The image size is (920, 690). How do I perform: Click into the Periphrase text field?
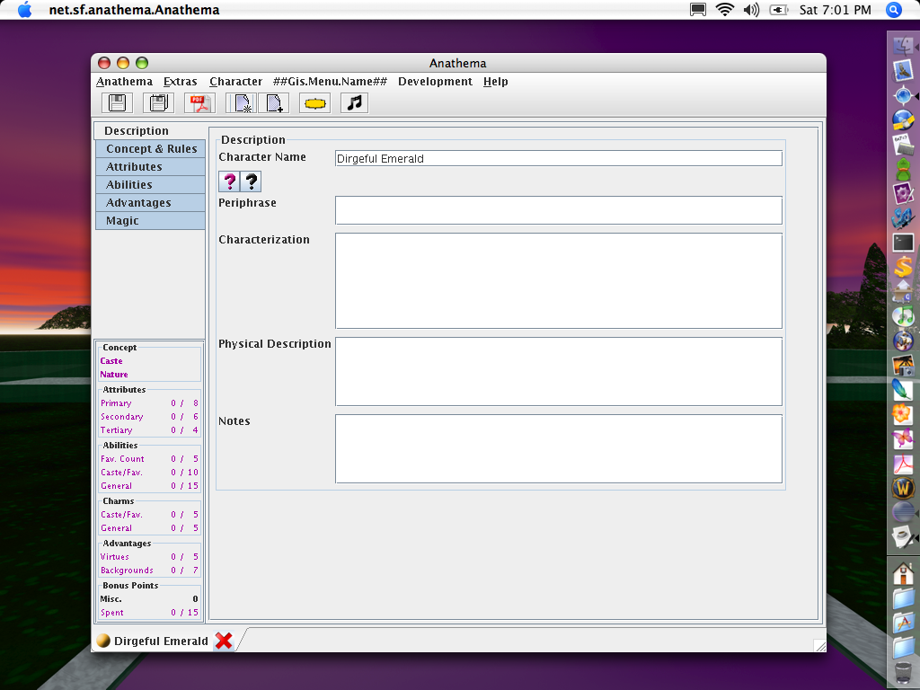559,210
